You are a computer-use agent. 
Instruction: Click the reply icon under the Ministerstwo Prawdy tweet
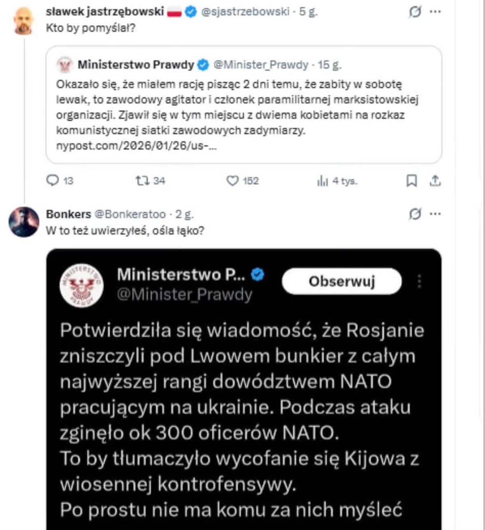[x=53, y=181]
